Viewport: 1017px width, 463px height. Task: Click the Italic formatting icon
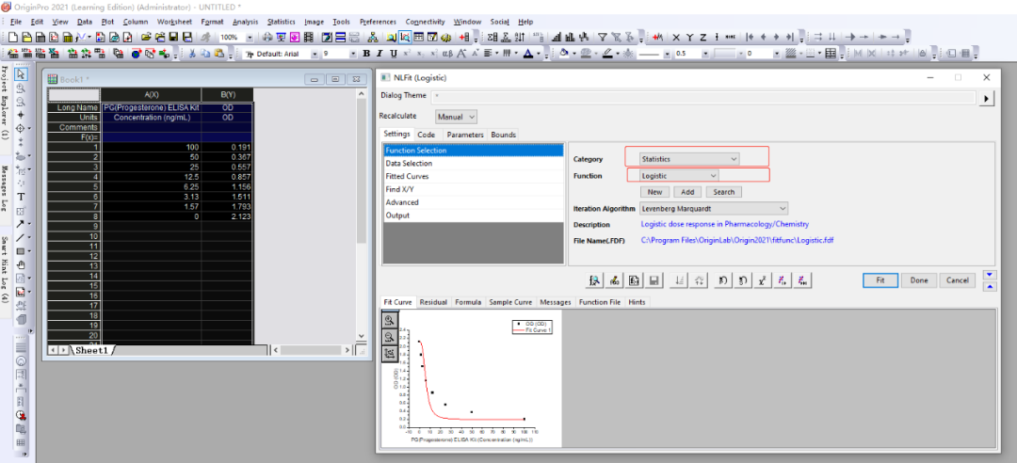(379, 54)
